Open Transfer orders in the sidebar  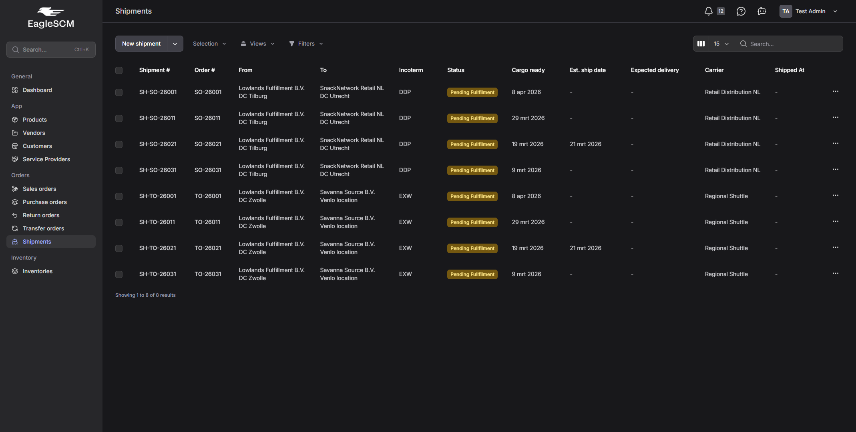pyautogui.click(x=51, y=228)
